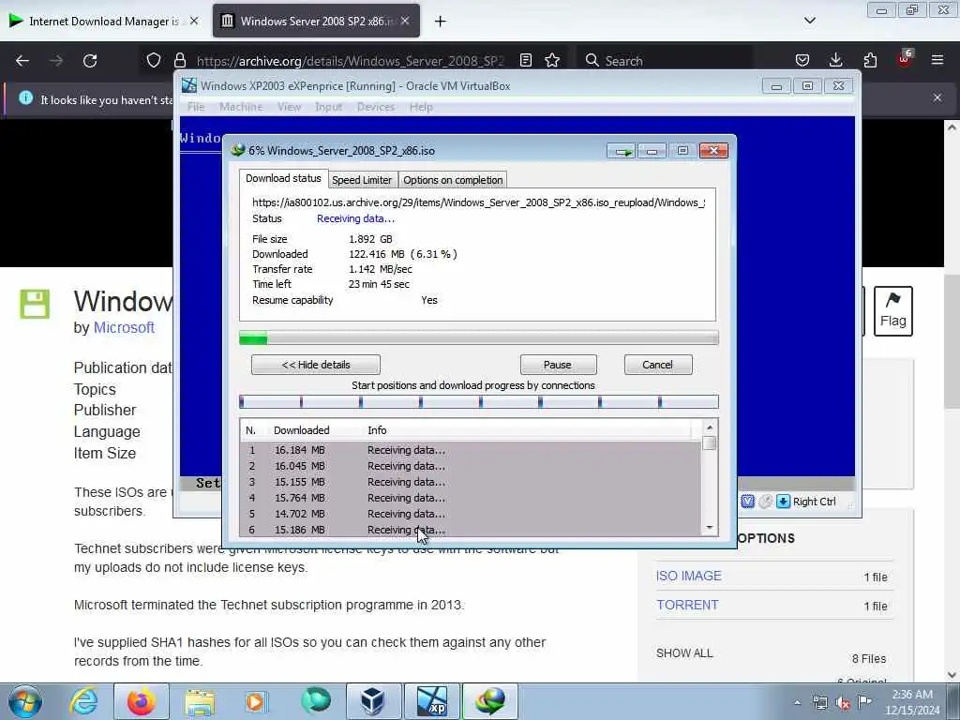
Task: Click VirtualBox host key down-arrow icon
Action: pyautogui.click(x=783, y=502)
